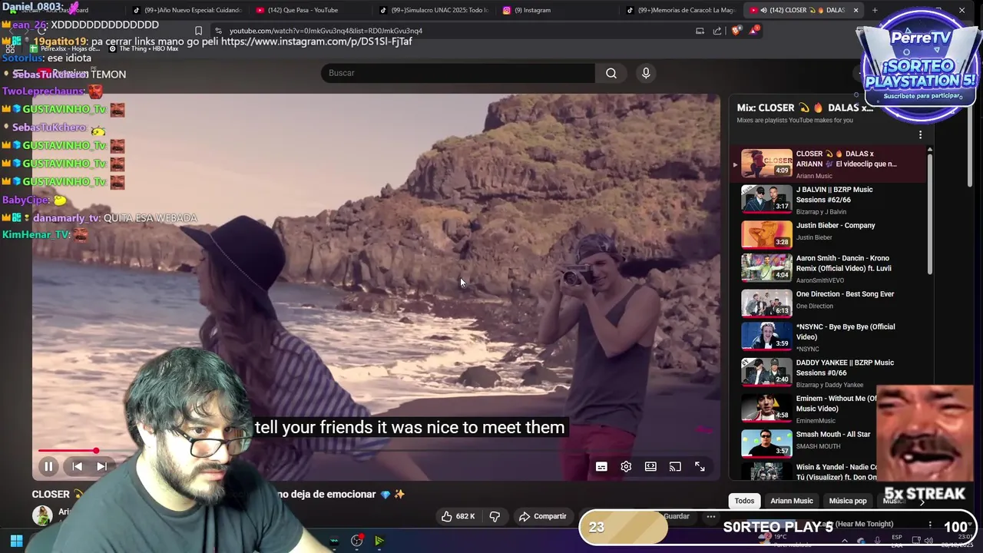Switch to theater mode view

coord(650,466)
